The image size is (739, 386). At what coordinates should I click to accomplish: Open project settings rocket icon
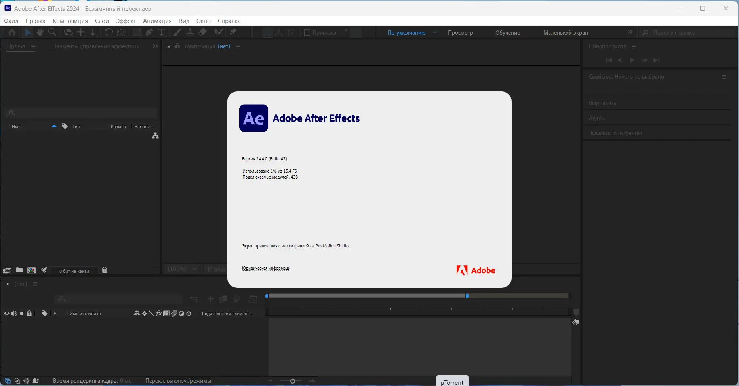[44, 270]
